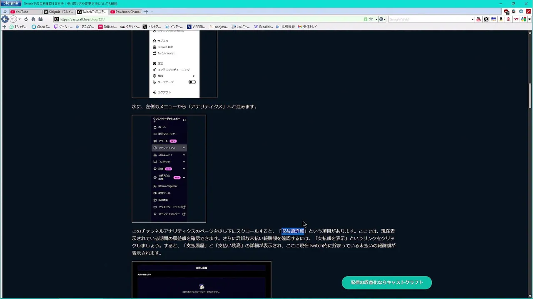Image resolution: width=533 pixels, height=299 pixels.
Task: Add bookmark via the bookmarks bar plus icon
Action: click(4, 27)
